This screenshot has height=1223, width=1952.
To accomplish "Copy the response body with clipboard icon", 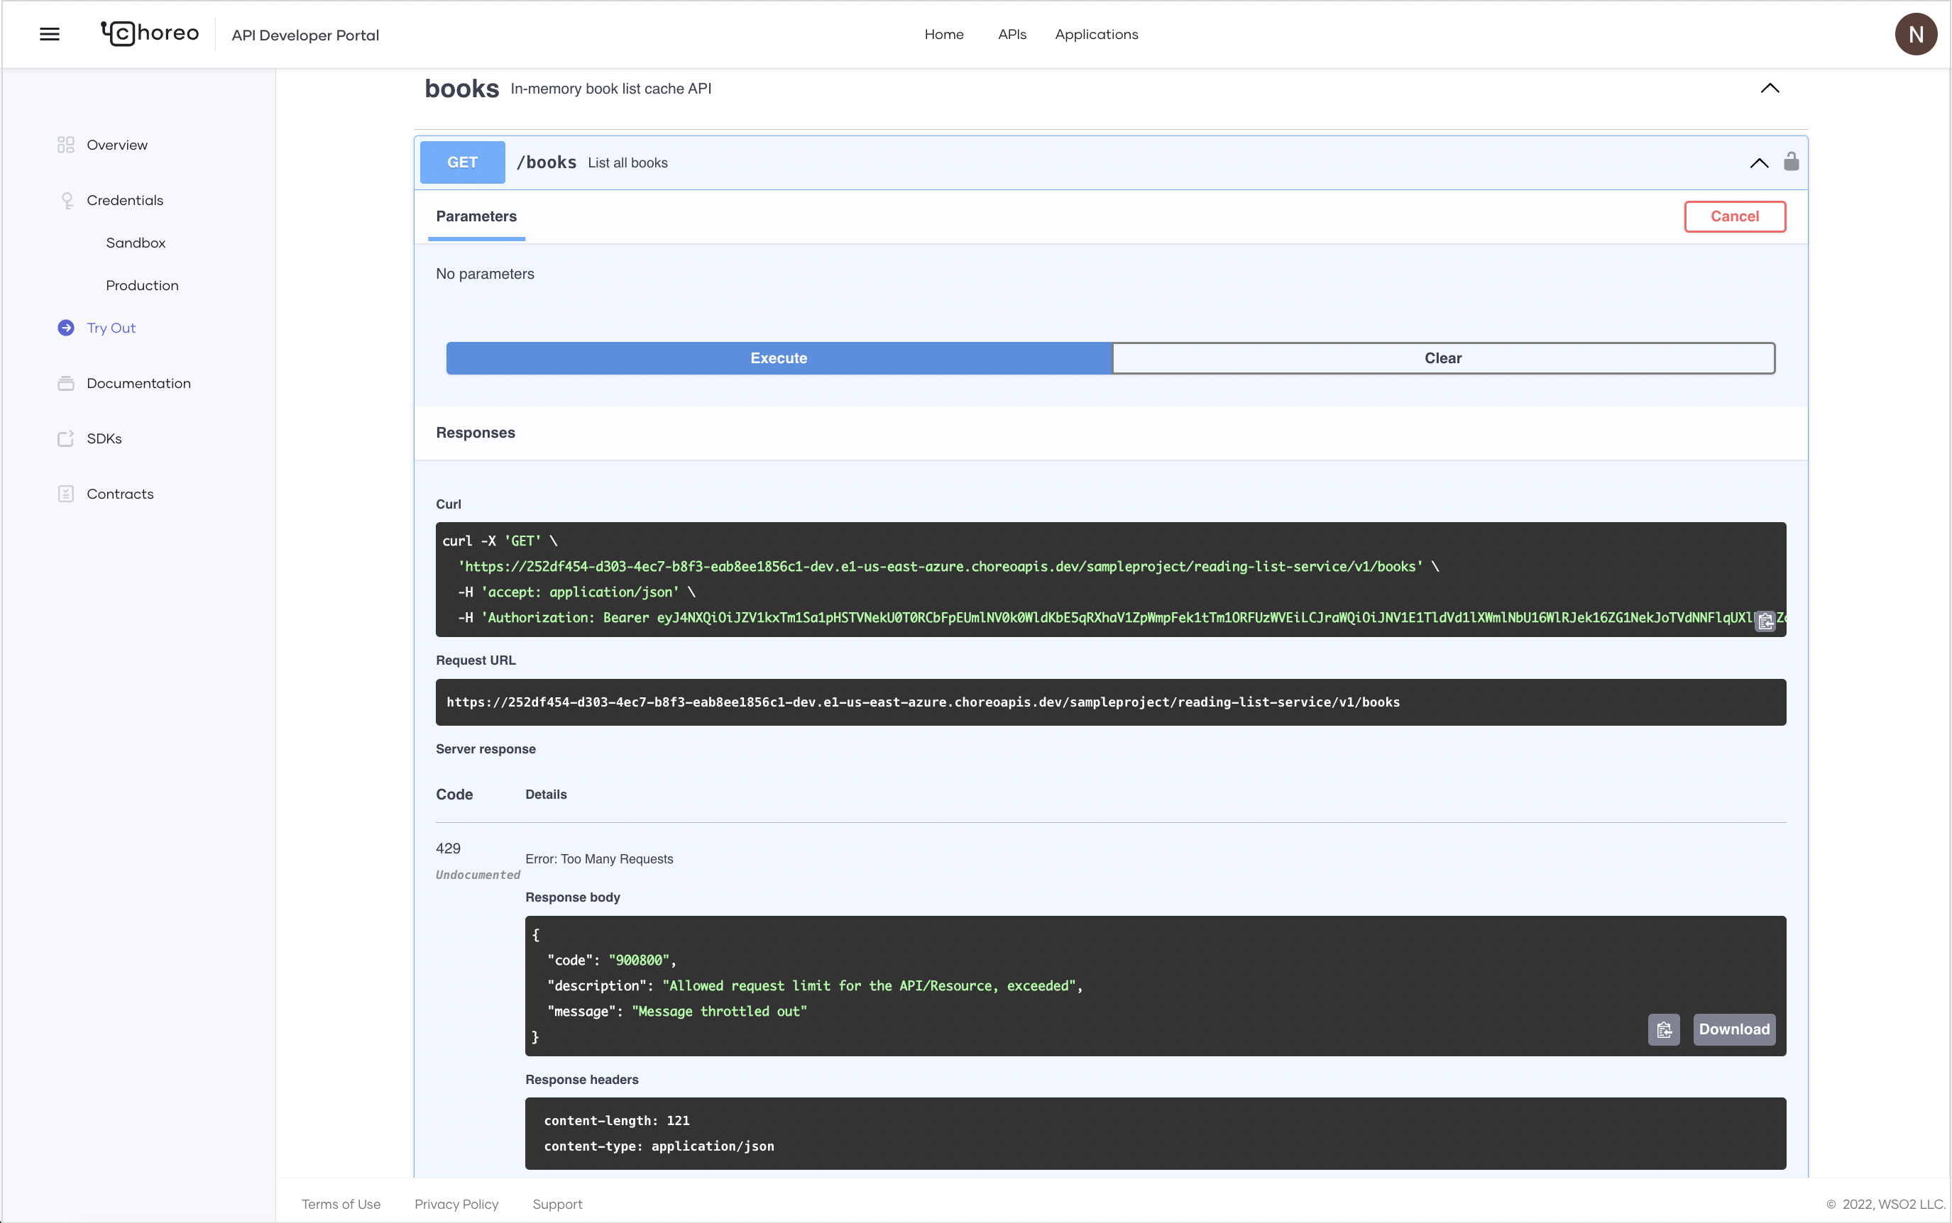I will [x=1664, y=1029].
